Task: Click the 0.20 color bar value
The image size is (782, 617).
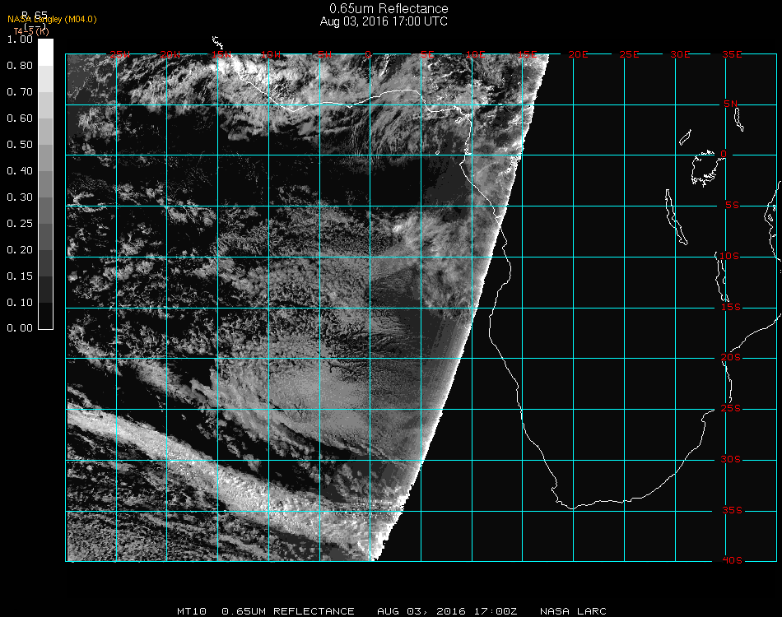Action: click(20, 250)
